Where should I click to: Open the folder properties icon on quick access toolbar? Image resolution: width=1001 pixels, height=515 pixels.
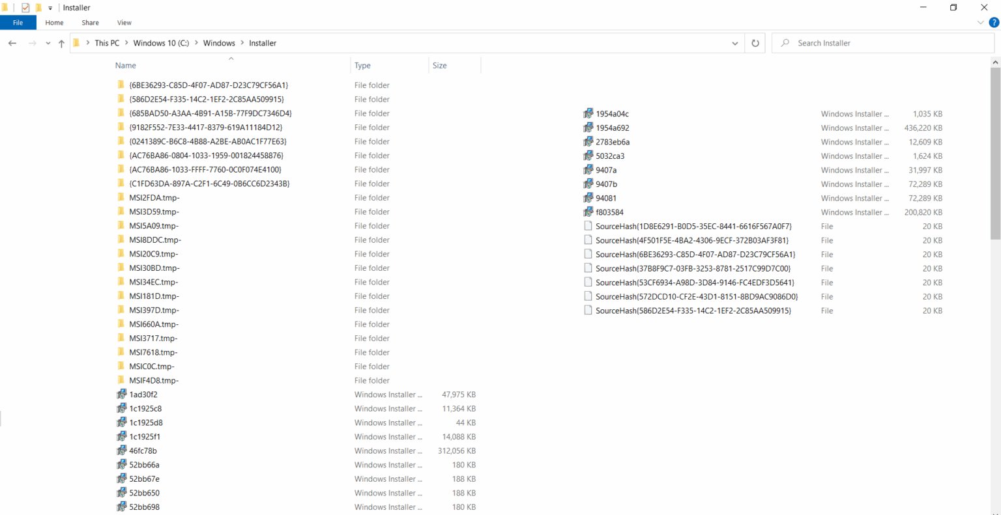click(x=5, y=7)
